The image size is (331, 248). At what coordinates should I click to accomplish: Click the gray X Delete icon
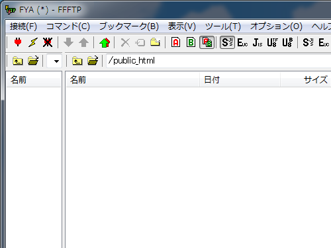(125, 42)
